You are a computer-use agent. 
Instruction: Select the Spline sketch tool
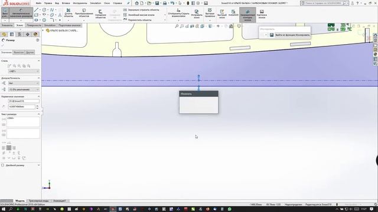[x=52, y=10]
